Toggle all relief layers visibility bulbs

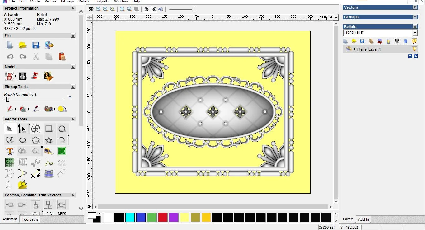[x=414, y=41]
